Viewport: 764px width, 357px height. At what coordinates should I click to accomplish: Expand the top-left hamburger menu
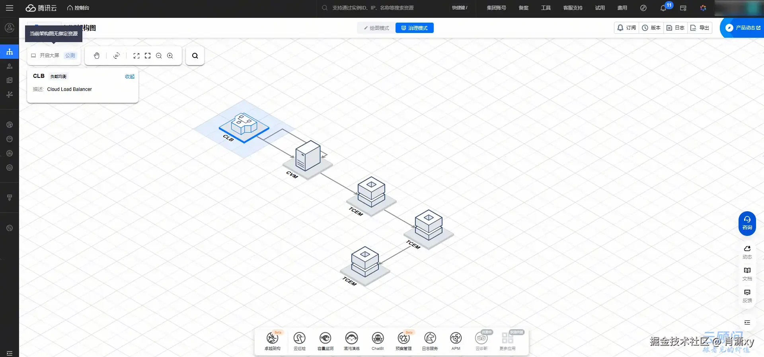tap(10, 8)
